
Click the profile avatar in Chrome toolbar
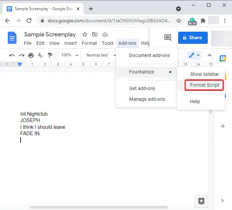(213, 21)
